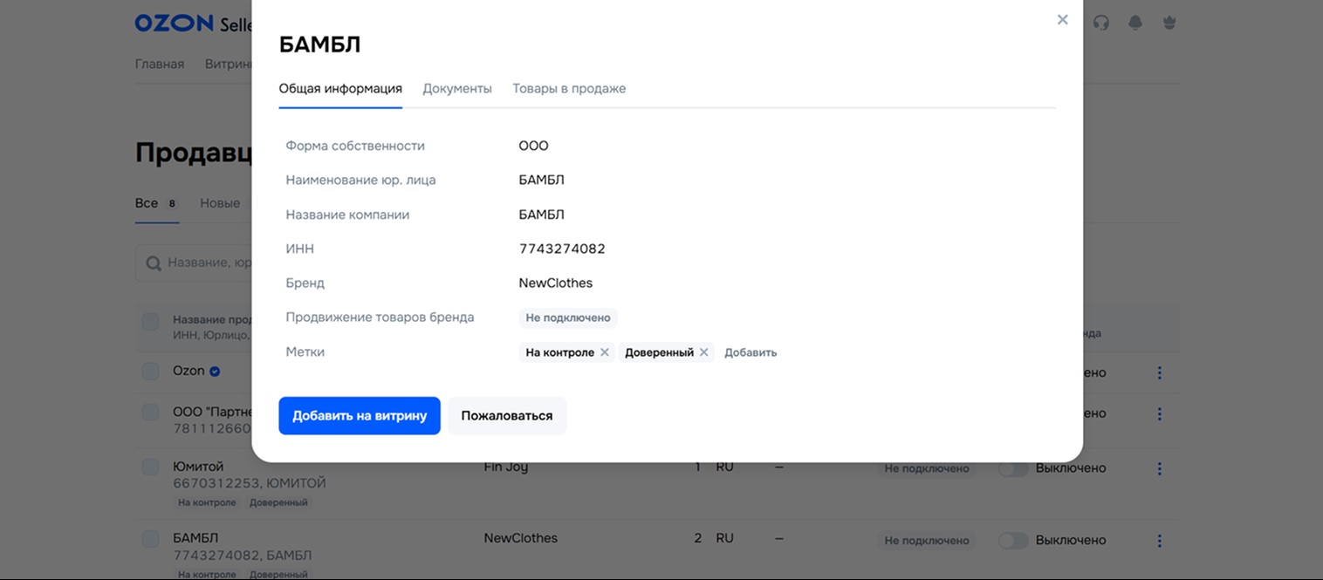Screen dimensions: 1323x580
Task: Open the three-dot menu for the ООО Партнер row
Action: (x=1159, y=413)
